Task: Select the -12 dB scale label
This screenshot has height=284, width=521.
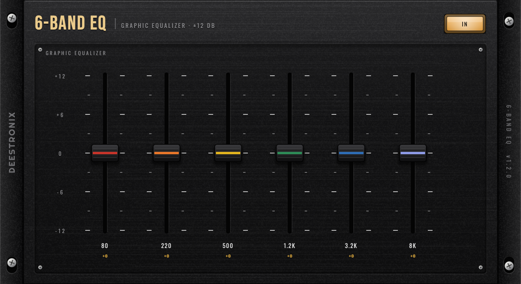Action: point(60,231)
